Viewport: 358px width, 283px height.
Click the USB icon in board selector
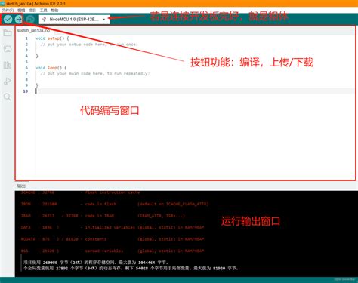point(44,19)
